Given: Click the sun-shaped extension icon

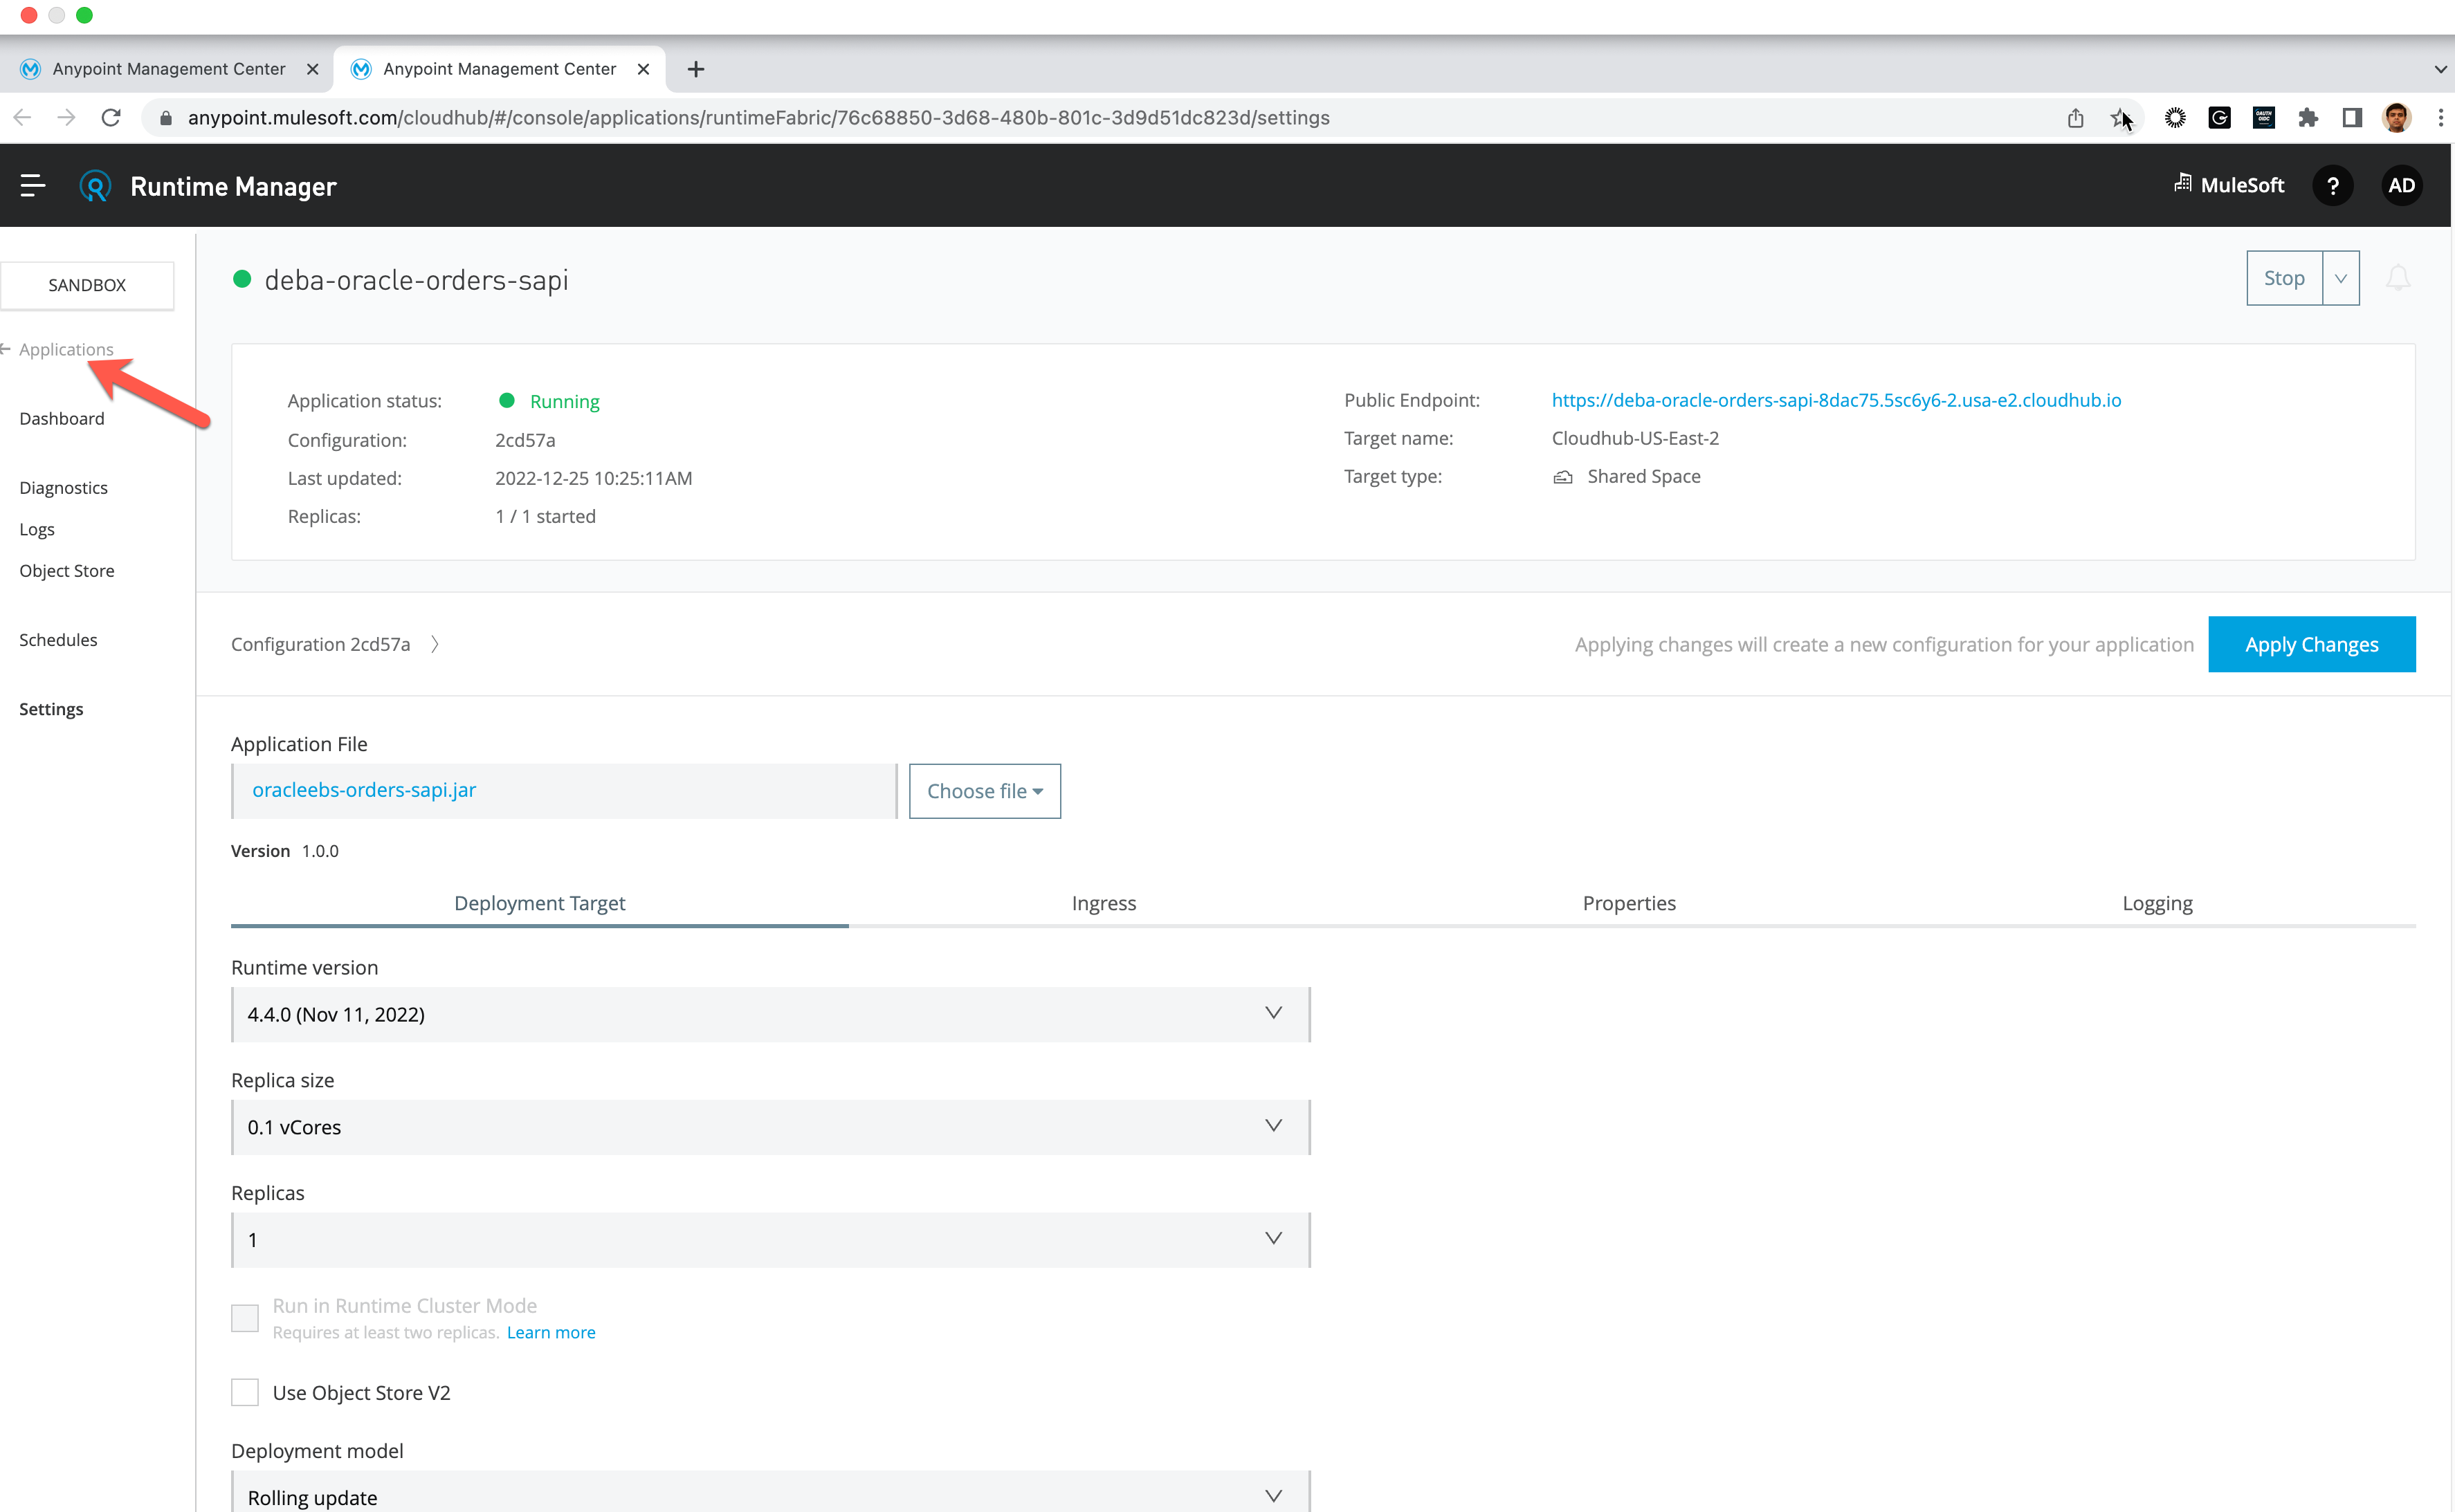Looking at the screenshot, I should 2175,118.
